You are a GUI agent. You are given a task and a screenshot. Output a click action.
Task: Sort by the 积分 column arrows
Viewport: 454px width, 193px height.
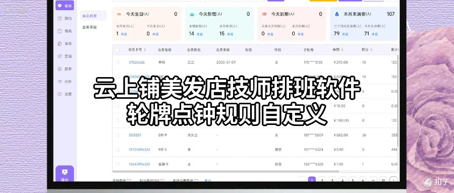(x=371, y=50)
